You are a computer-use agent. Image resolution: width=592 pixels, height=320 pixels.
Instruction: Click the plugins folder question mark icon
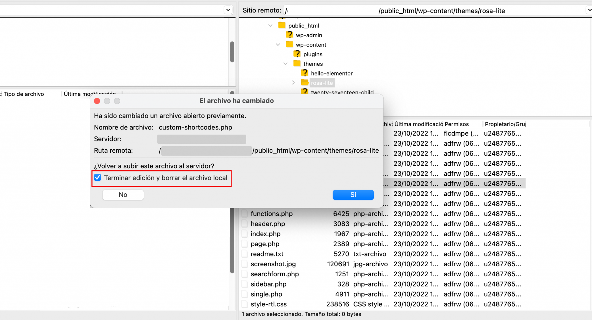(297, 54)
